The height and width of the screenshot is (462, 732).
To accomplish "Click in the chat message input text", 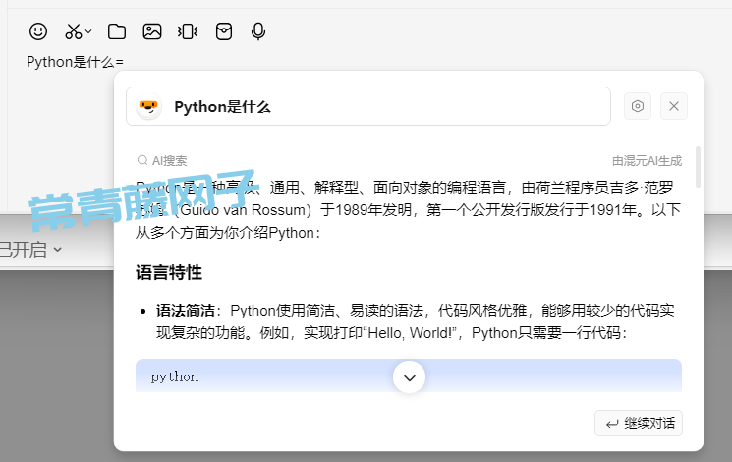I will [75, 62].
